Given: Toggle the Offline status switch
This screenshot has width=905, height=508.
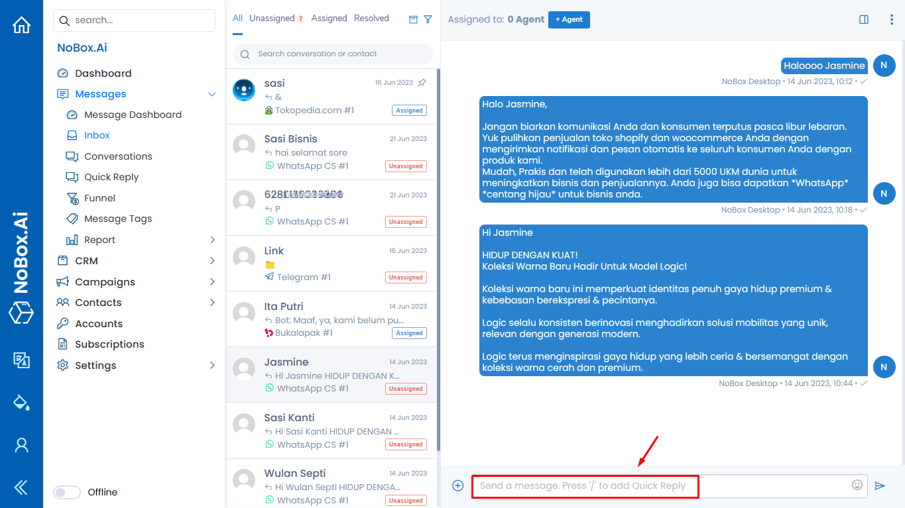Looking at the screenshot, I should [66, 492].
